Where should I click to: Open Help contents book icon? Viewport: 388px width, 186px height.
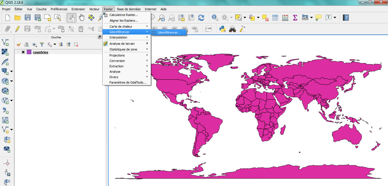[x=346, y=18]
